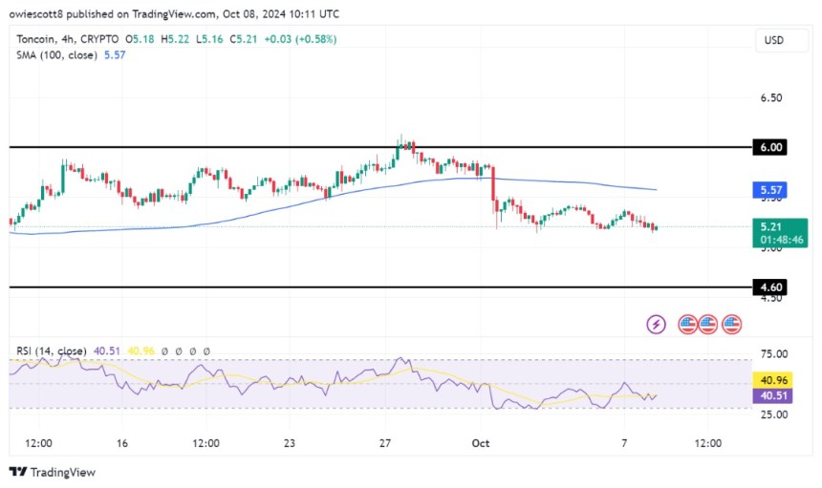This screenshot has width=822, height=488.
Task: Select the RSI (14, close) indicator label
Action: [52, 350]
